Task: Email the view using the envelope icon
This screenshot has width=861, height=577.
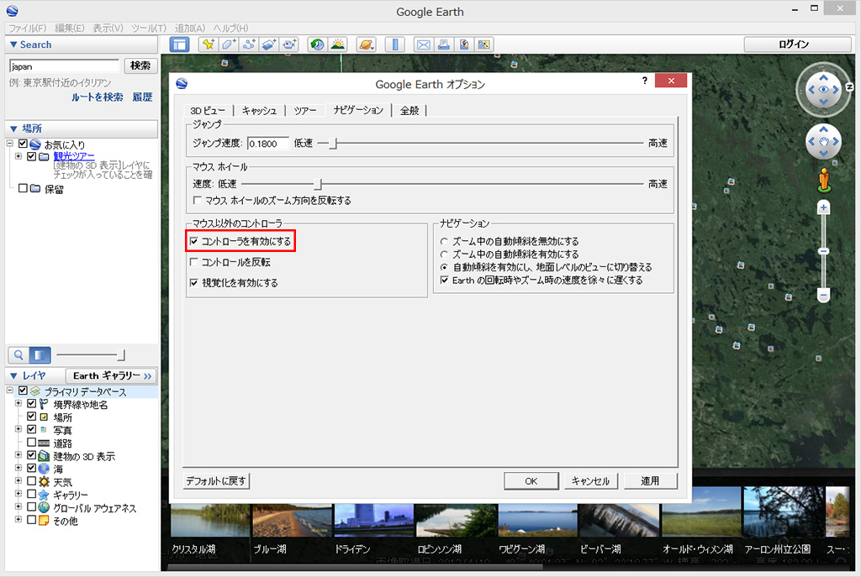Action: coord(424,45)
